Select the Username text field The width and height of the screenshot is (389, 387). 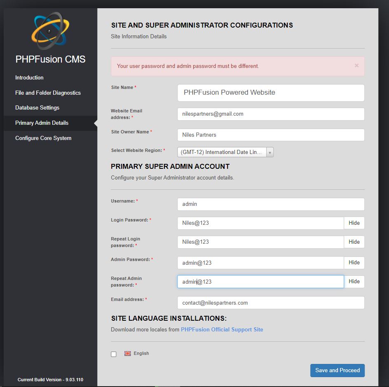click(x=271, y=204)
